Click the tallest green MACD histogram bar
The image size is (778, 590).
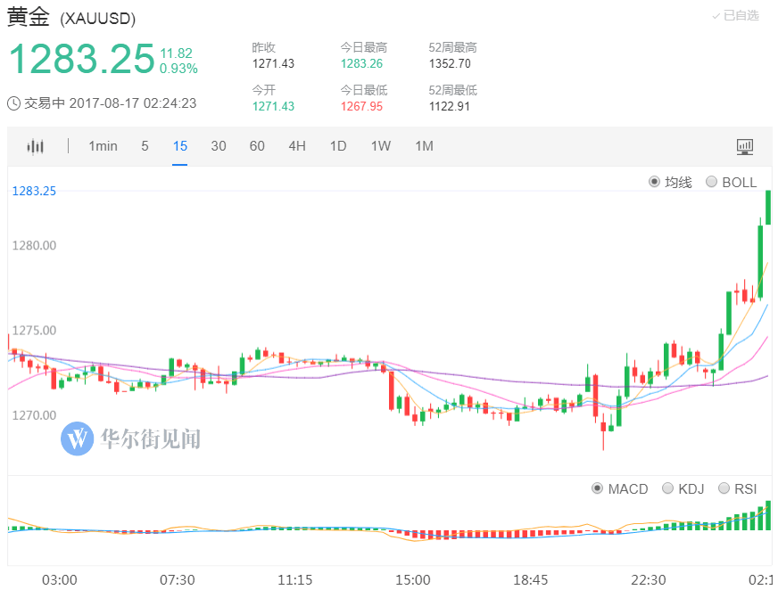[768, 515]
